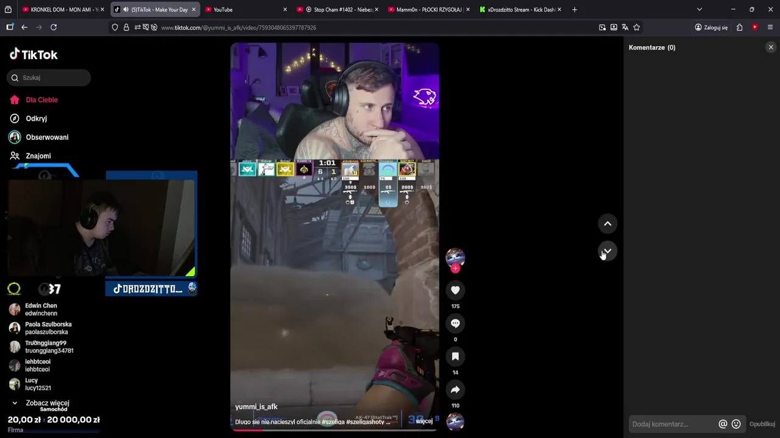Insert a mention with the @ icon
The height and width of the screenshot is (438, 780).
[x=723, y=424]
